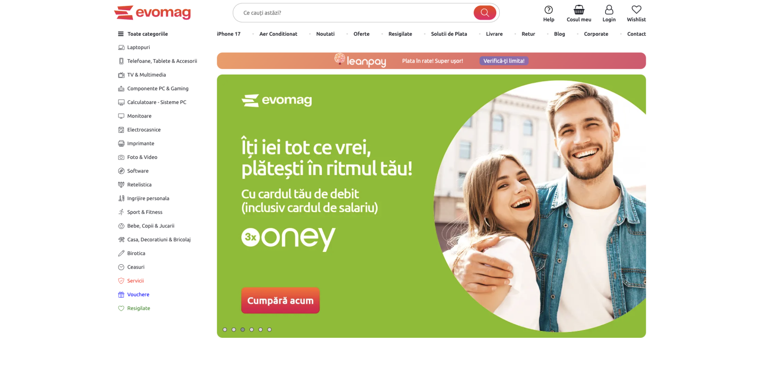Screen dimensions: 784x379
Task: Select the third carousel slide dot
Action: tap(243, 329)
